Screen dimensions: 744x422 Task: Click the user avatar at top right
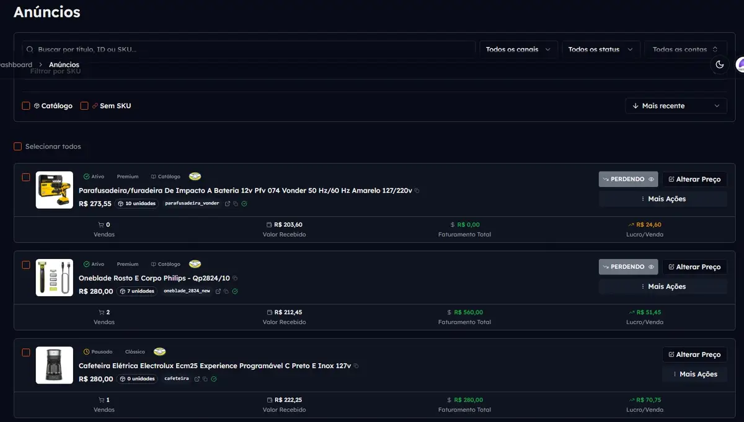[x=740, y=64]
